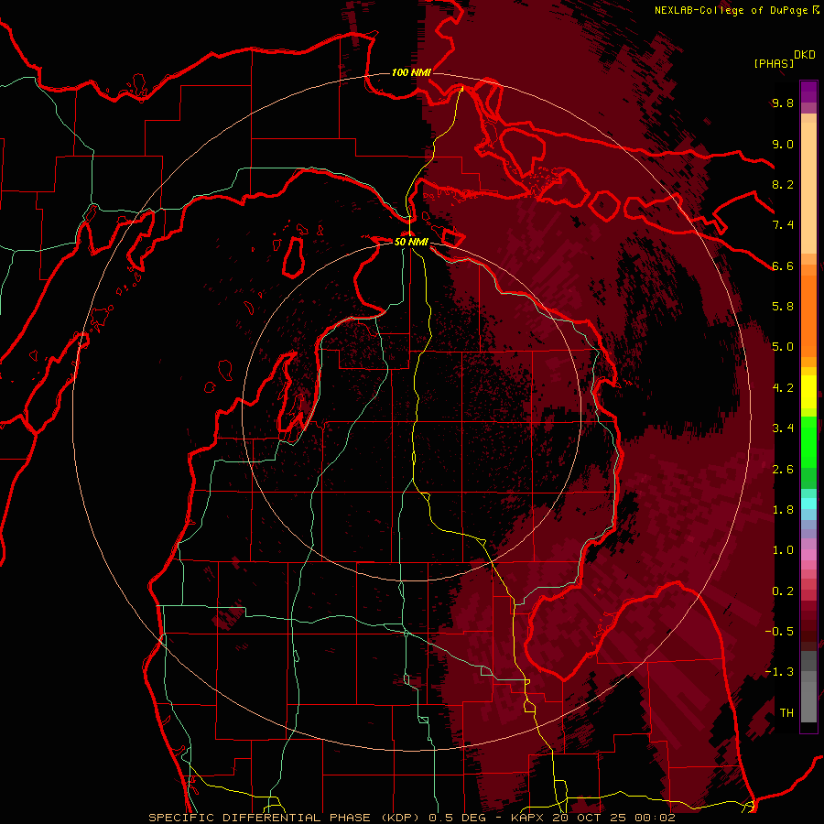This screenshot has height=824, width=824.
Task: Click the TH label on the color scale
Action: (786, 713)
